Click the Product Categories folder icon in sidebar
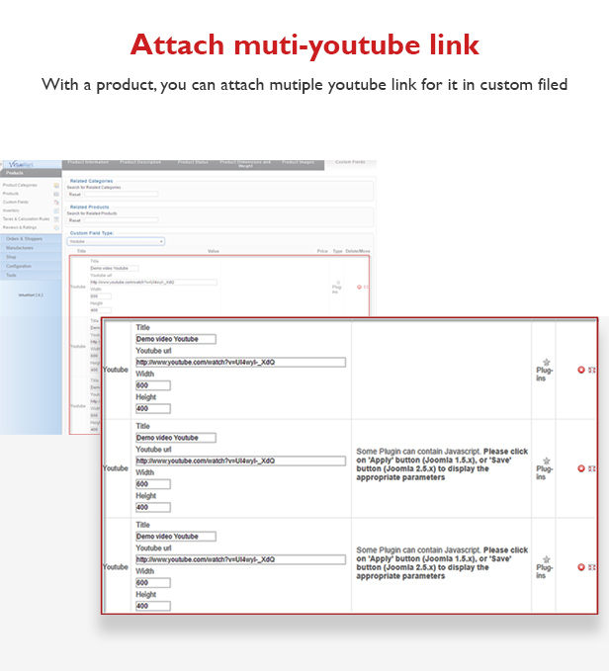This screenshot has height=671, width=609. [x=56, y=186]
